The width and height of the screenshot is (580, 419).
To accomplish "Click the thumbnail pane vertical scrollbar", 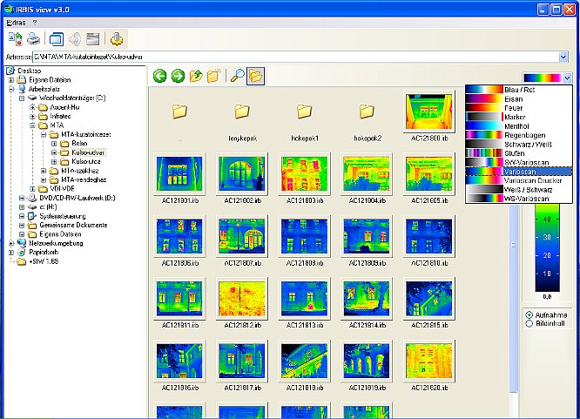I will pyautogui.click(x=513, y=244).
